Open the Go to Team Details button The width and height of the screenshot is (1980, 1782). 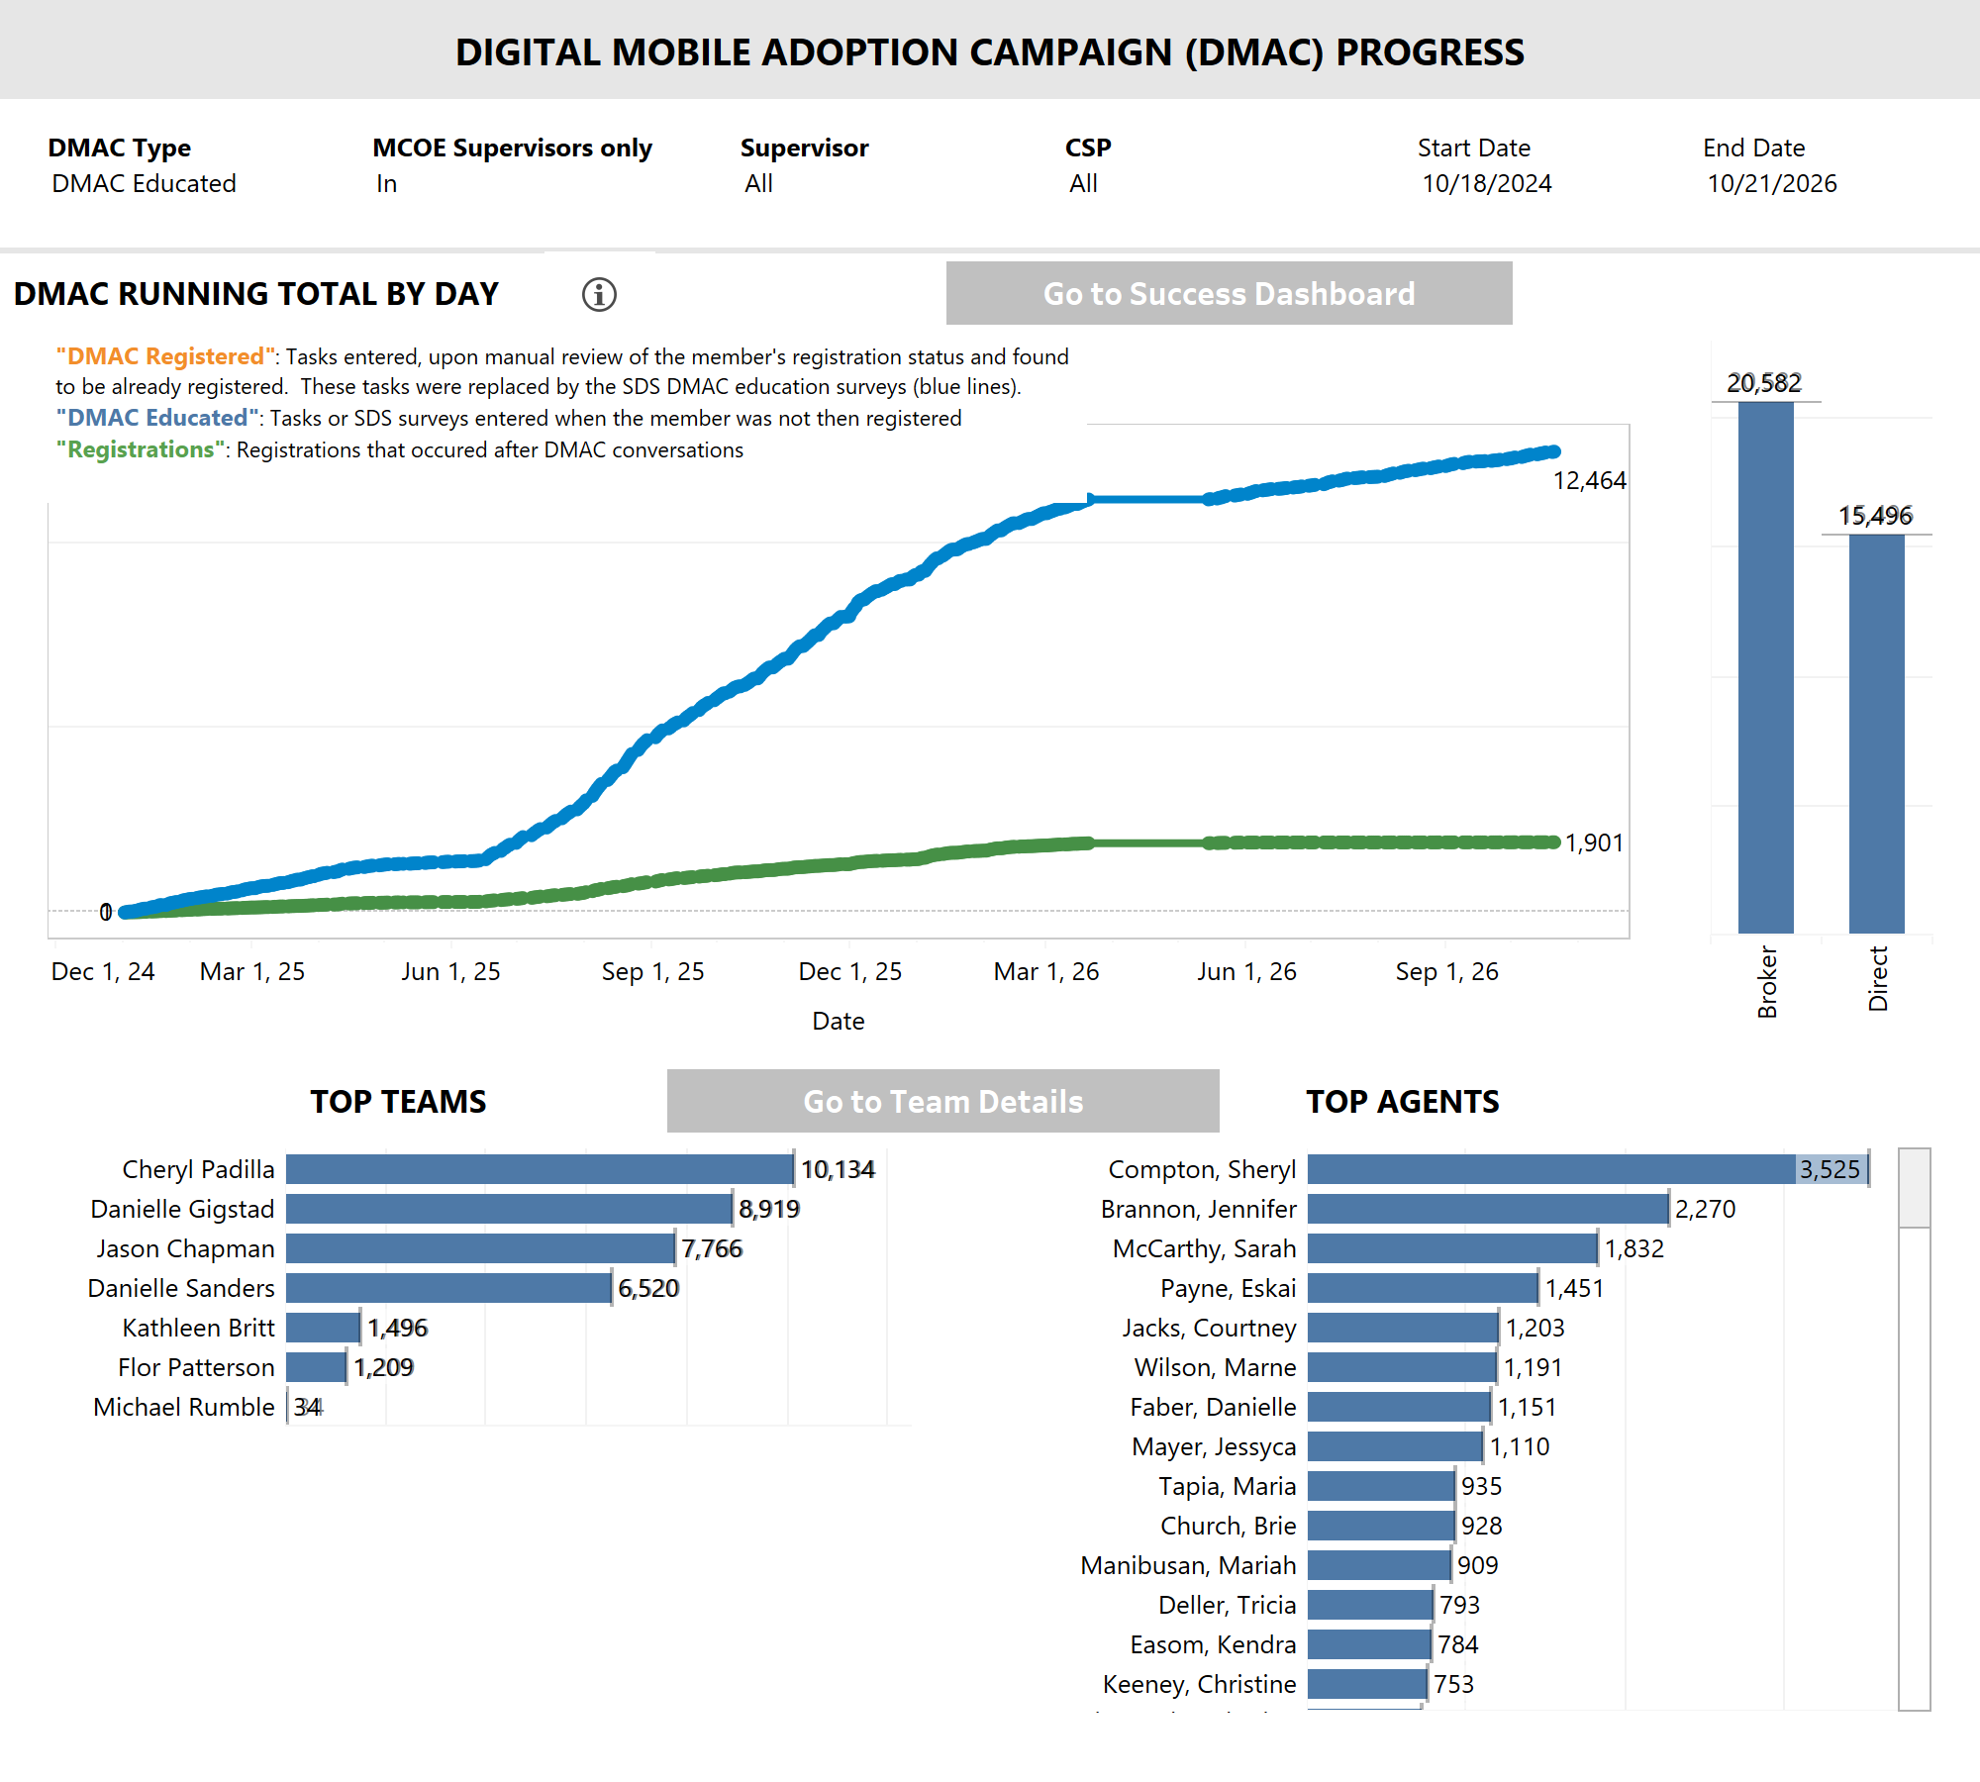coord(942,1101)
